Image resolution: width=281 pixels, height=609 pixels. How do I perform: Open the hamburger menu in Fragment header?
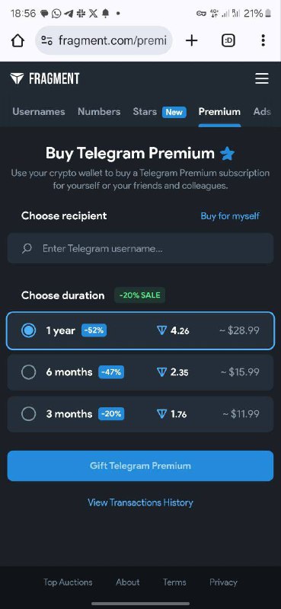[x=261, y=78]
